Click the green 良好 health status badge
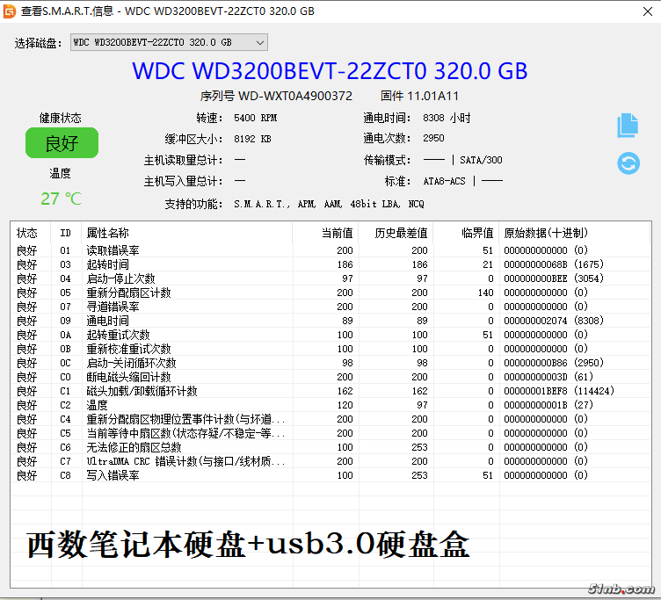 coord(62,143)
